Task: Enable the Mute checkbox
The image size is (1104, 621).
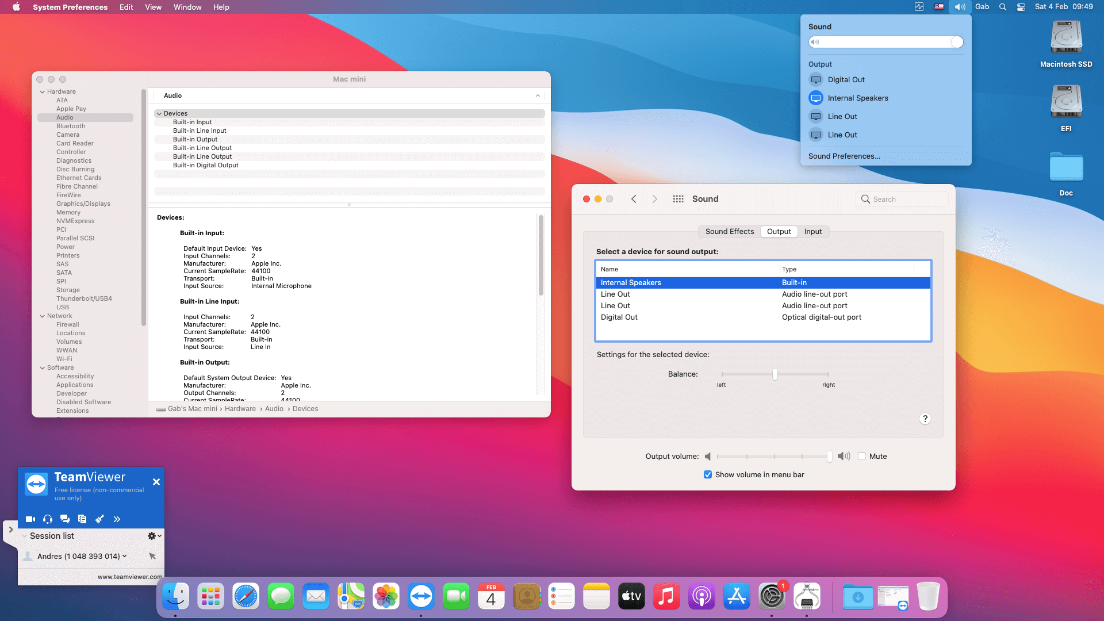Action: (x=862, y=456)
